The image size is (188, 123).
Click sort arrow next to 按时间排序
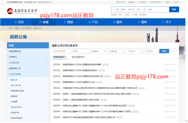pyautogui.click(x=66, y=57)
